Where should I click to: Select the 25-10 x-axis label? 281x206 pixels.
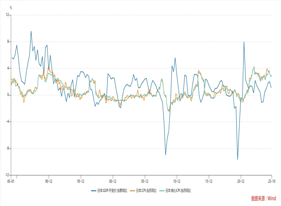(x=271, y=181)
